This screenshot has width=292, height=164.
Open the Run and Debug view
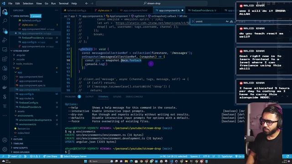(x=5, y=40)
